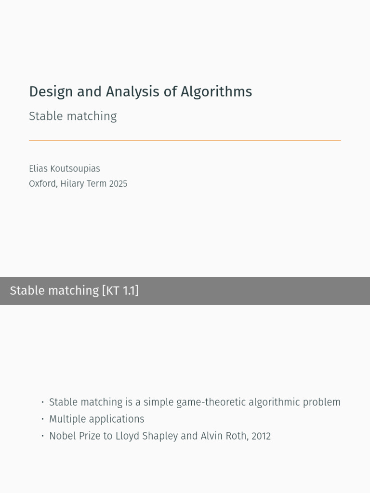
Task: Select the Stable matching subtitle on title slide
Action: click(73, 117)
